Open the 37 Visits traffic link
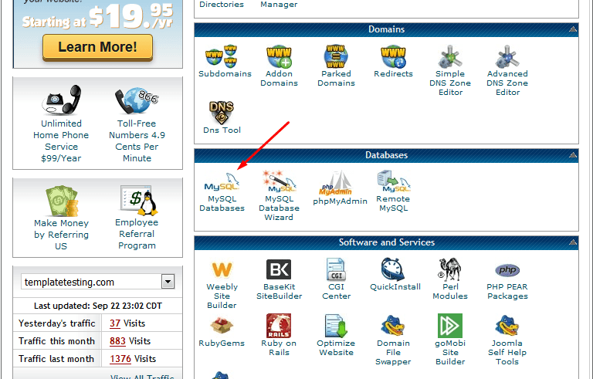The image size is (593, 379). click(x=115, y=323)
